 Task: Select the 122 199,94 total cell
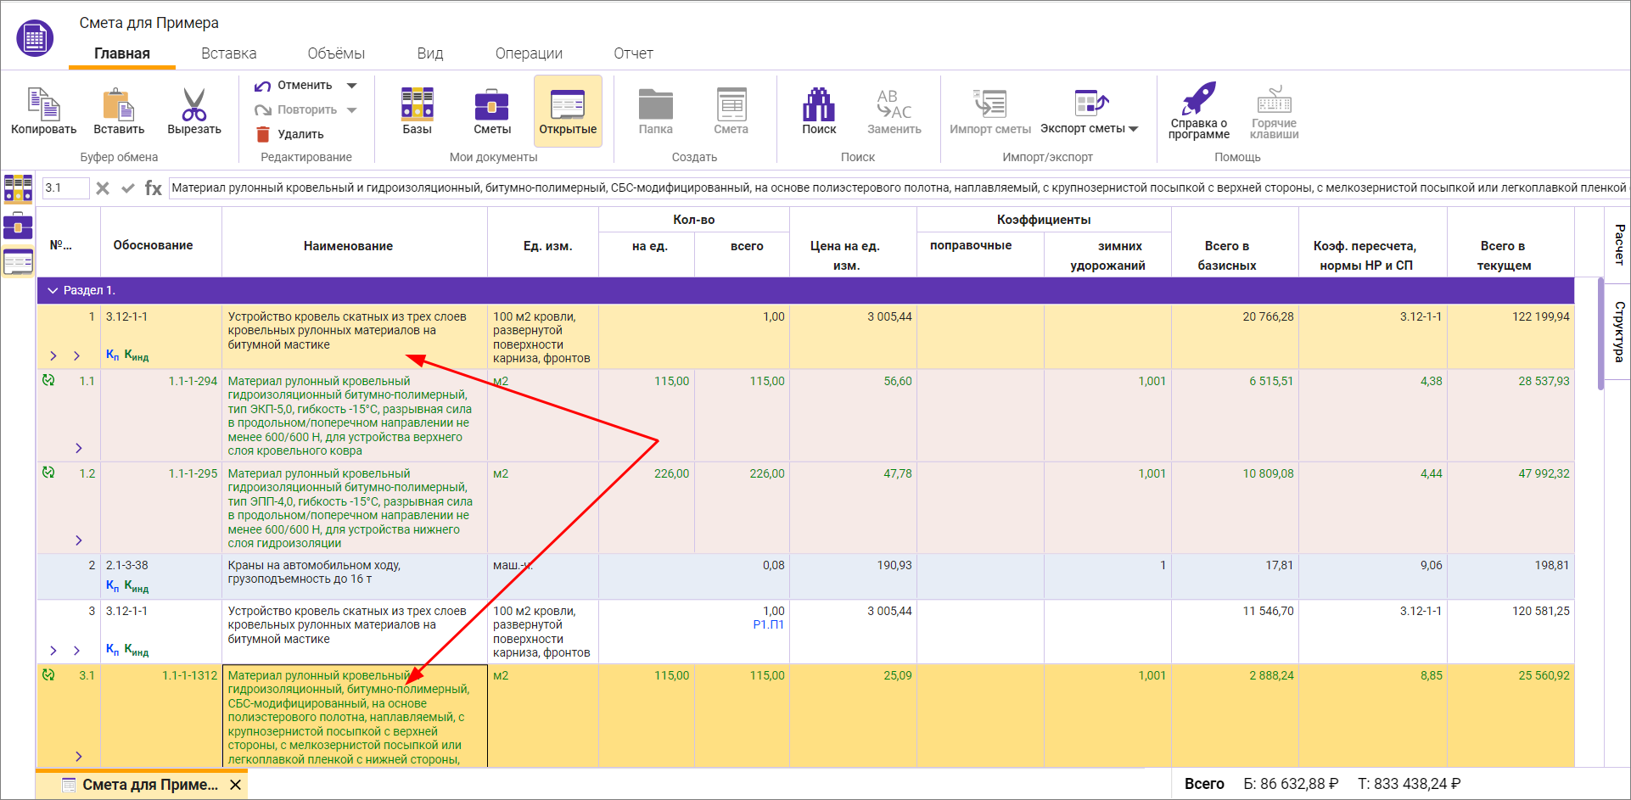1510,337
